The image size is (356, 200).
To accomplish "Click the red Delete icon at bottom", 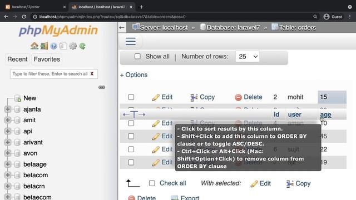I will (x=131, y=198).
